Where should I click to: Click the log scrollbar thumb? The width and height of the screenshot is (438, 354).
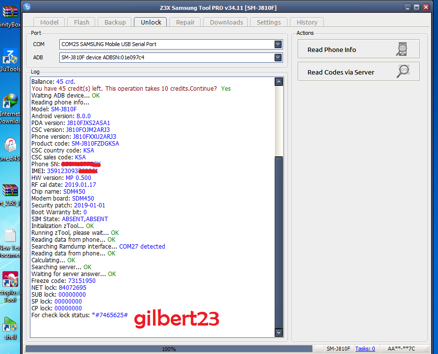pos(279,242)
